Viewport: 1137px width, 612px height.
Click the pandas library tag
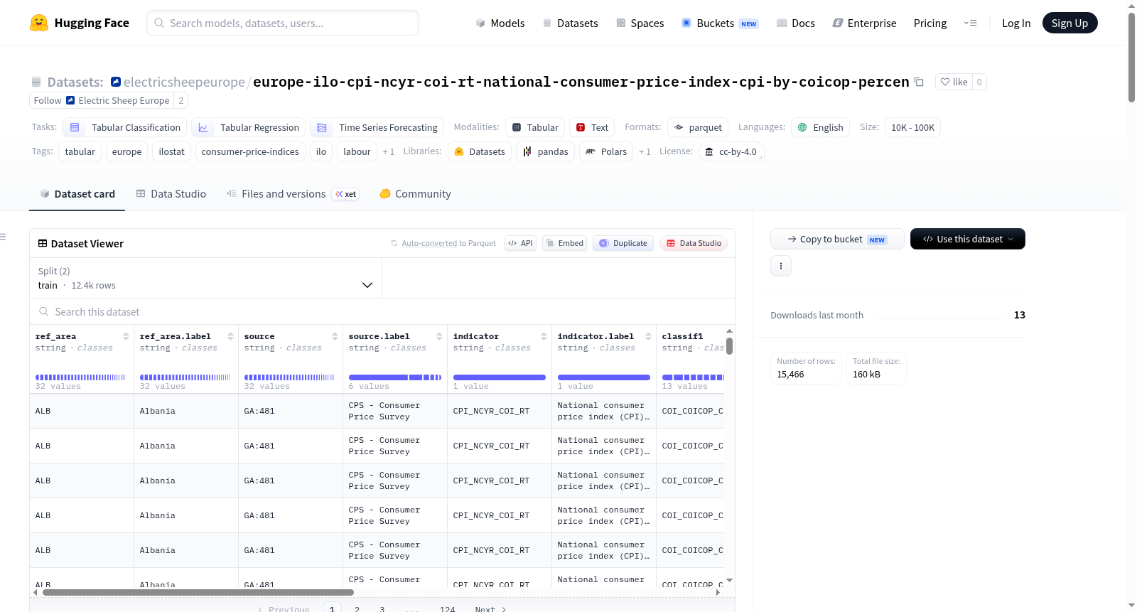pyautogui.click(x=545, y=151)
